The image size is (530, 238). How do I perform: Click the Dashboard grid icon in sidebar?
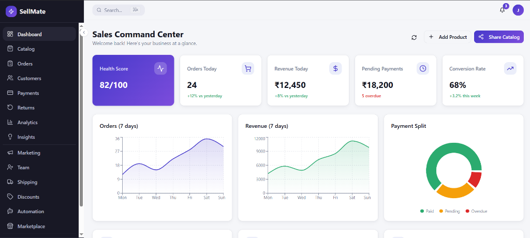[10, 34]
